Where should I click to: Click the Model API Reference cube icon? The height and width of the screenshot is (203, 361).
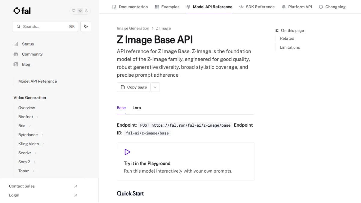click(x=188, y=7)
